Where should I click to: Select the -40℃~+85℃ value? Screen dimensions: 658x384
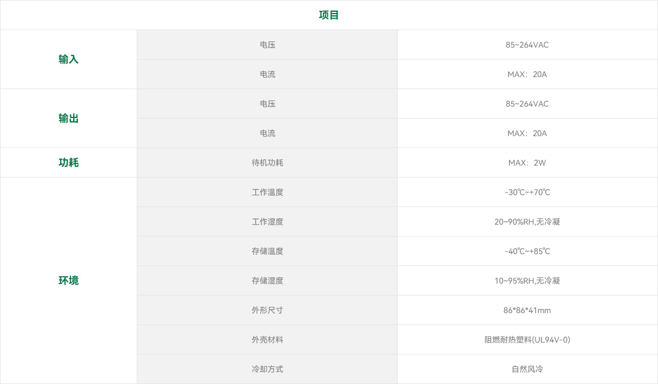click(x=527, y=251)
